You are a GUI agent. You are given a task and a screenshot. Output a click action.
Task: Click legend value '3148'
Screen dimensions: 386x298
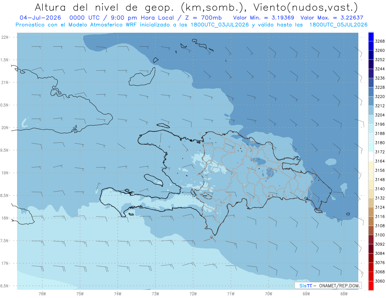(x=380, y=179)
